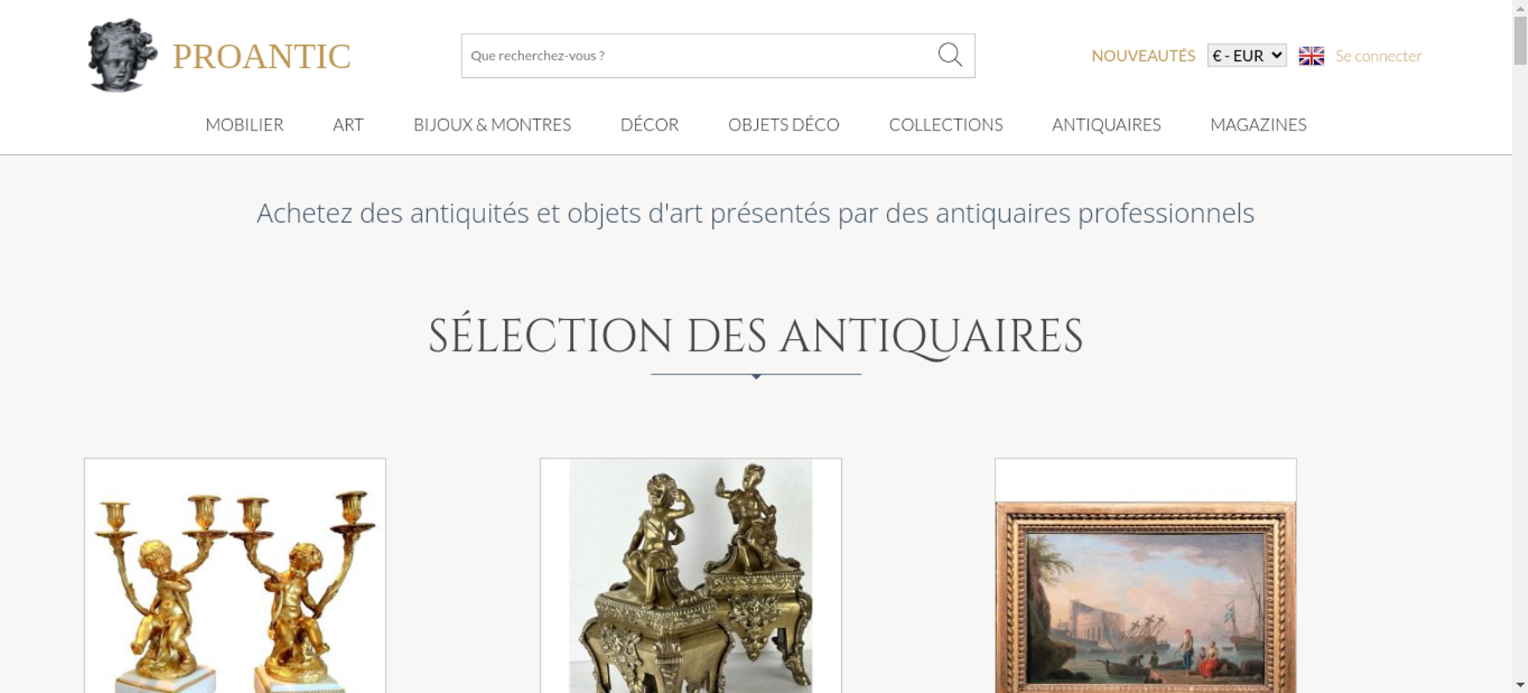This screenshot has width=1528, height=693.
Task: Open the gilt cherub candelabra thumbnail
Action: pyautogui.click(x=235, y=576)
